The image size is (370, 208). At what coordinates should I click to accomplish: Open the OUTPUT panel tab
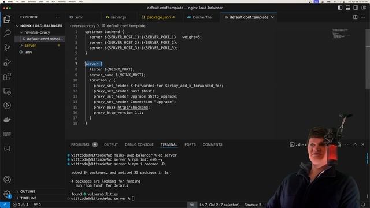point(111,144)
